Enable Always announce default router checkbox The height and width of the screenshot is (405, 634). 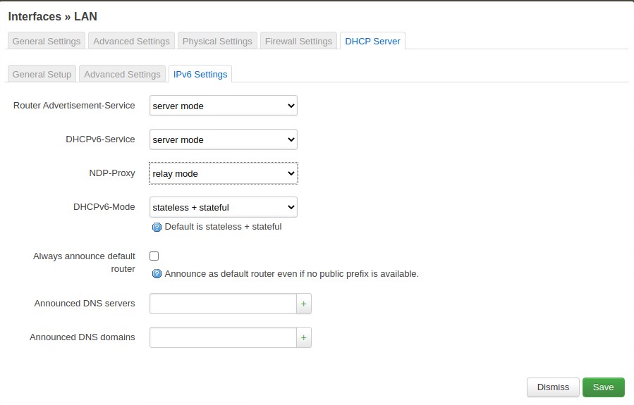(x=154, y=256)
